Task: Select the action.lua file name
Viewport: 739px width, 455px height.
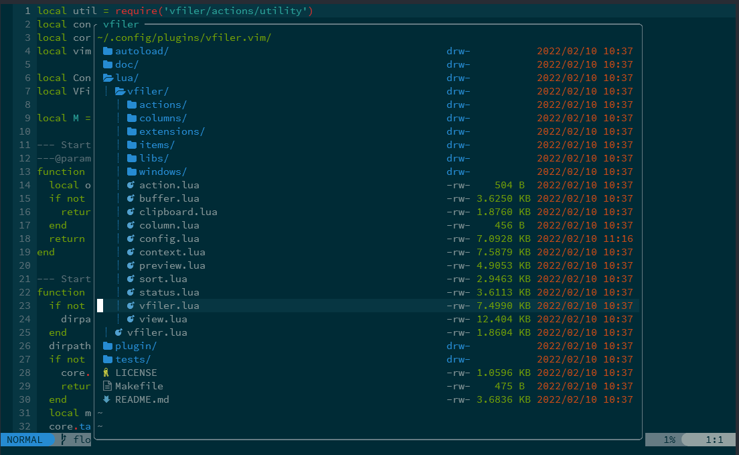Action: click(169, 185)
